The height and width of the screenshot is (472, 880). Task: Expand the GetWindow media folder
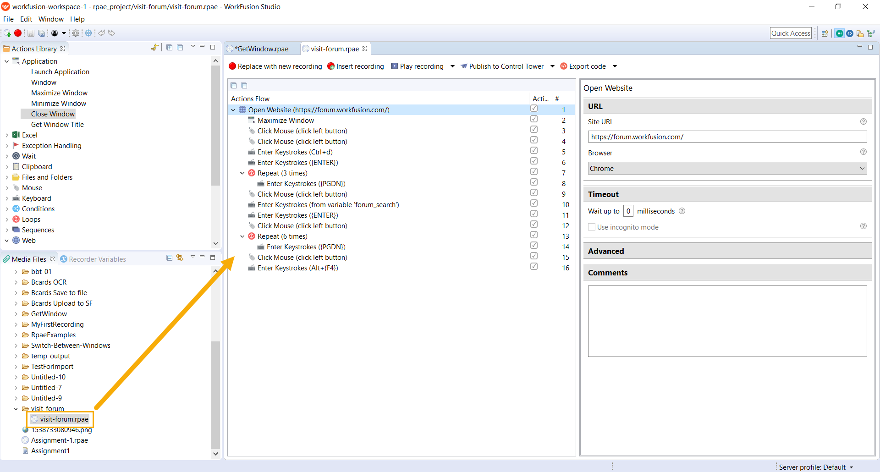coord(16,314)
